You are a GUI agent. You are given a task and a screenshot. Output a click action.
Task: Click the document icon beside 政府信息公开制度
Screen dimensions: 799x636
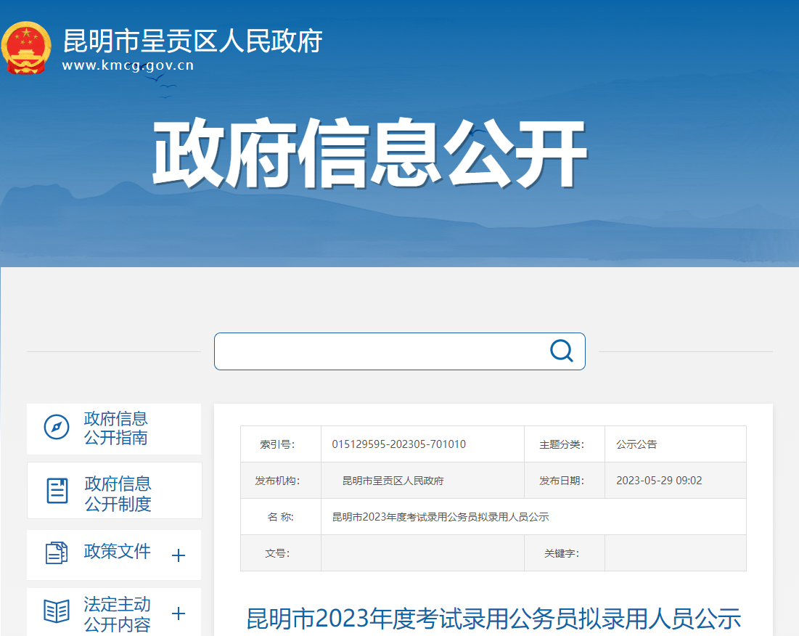(x=57, y=491)
